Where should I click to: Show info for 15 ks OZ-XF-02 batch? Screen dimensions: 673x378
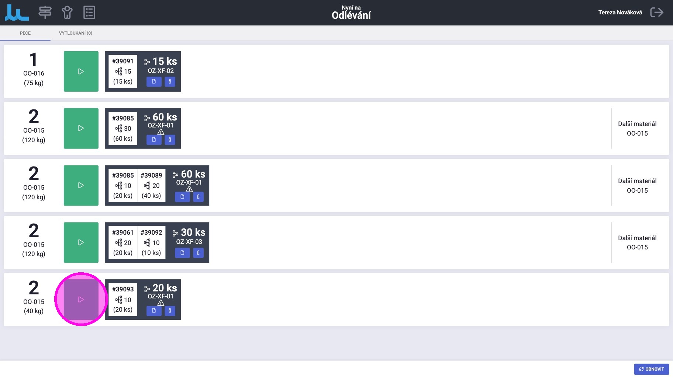click(170, 81)
